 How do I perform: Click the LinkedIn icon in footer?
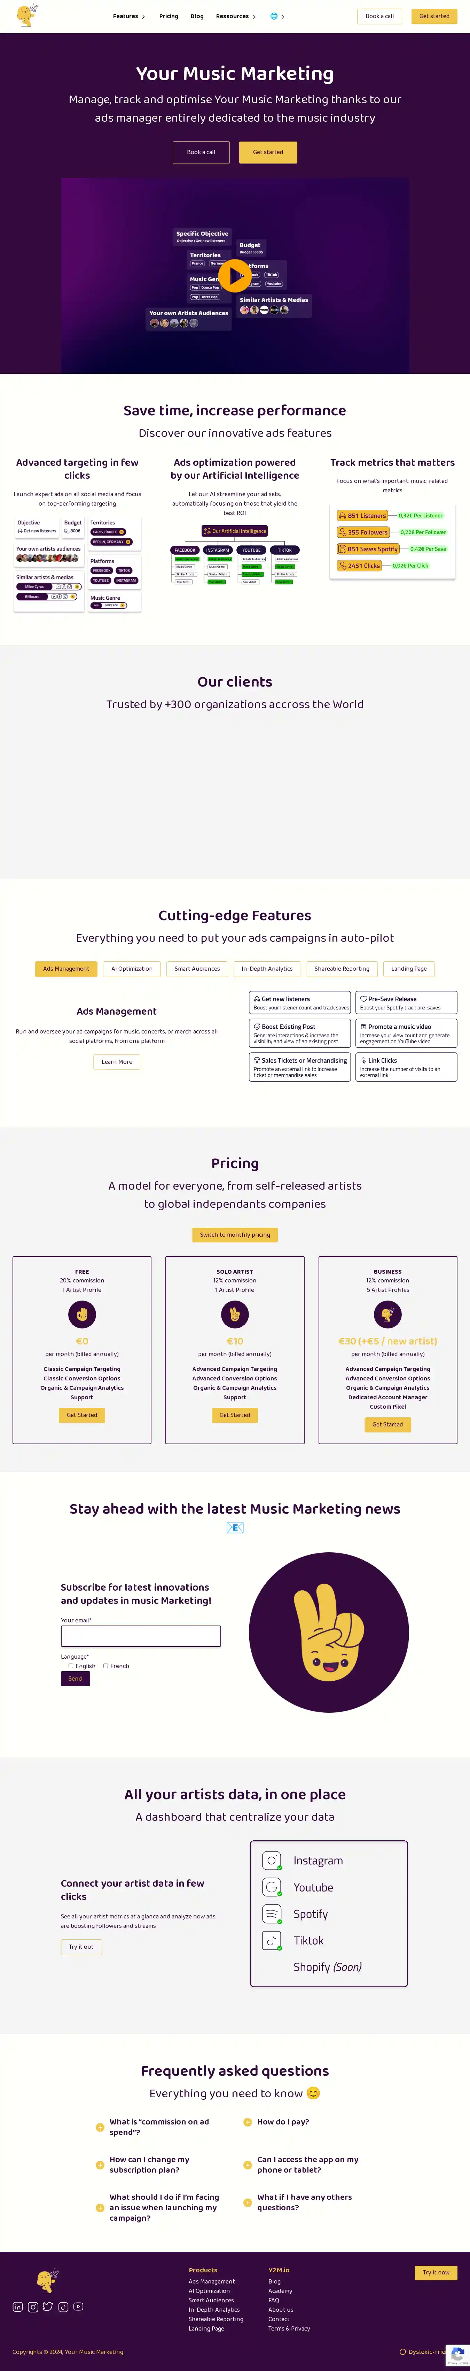17,2306
